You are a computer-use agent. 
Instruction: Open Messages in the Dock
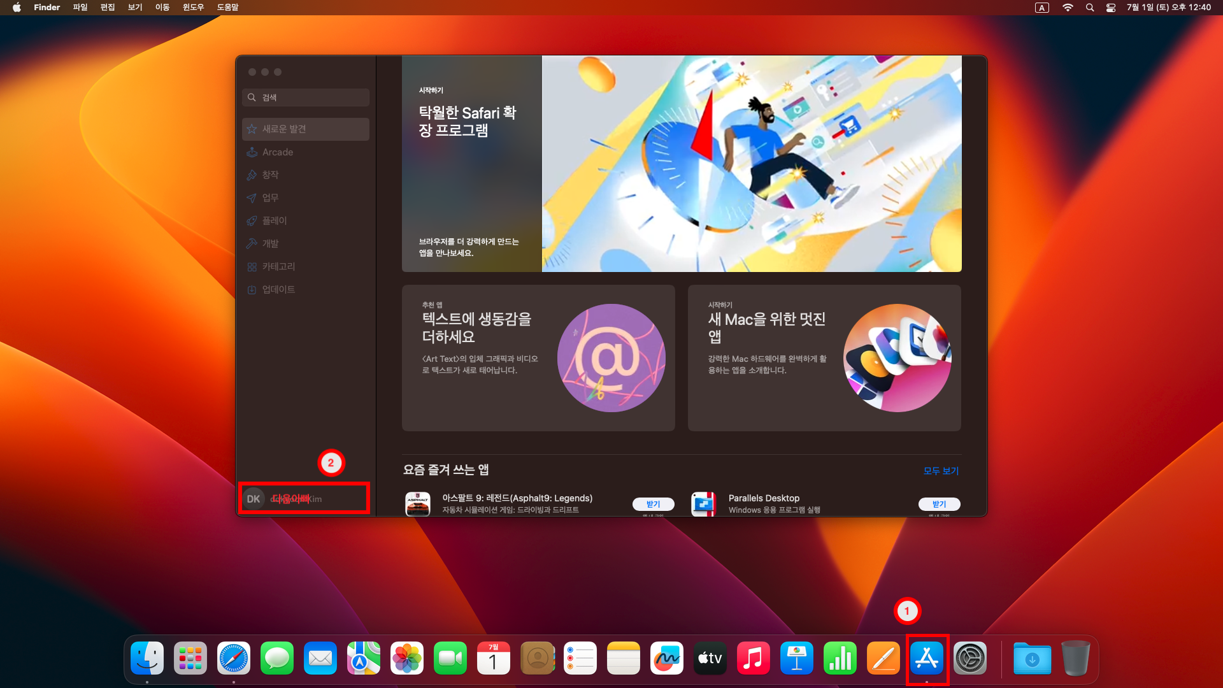tap(277, 658)
